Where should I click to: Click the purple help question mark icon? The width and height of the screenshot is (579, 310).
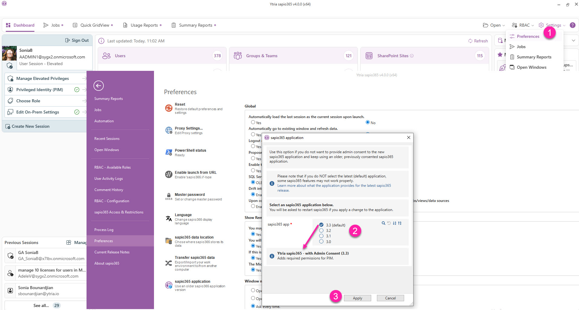[572, 25]
